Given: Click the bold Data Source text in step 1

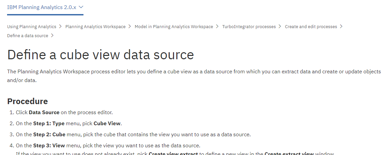Looking at the screenshot, I should [44, 112].
